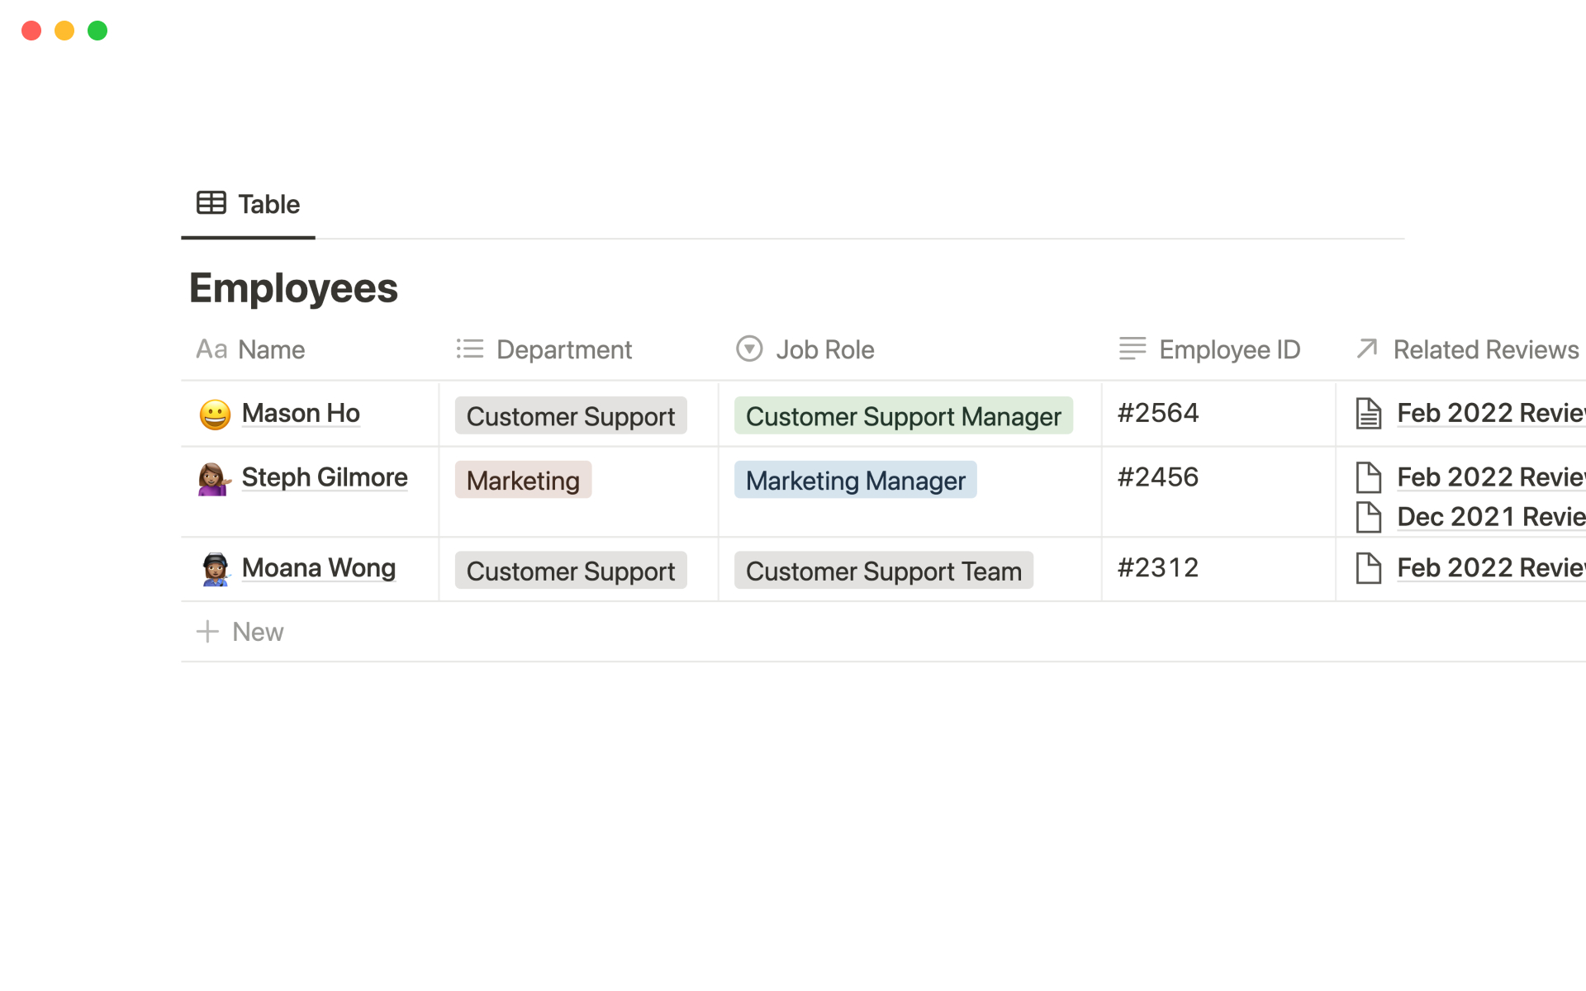Click the Employee ID cell #2456
This screenshot has height=991, width=1586.
(1157, 477)
